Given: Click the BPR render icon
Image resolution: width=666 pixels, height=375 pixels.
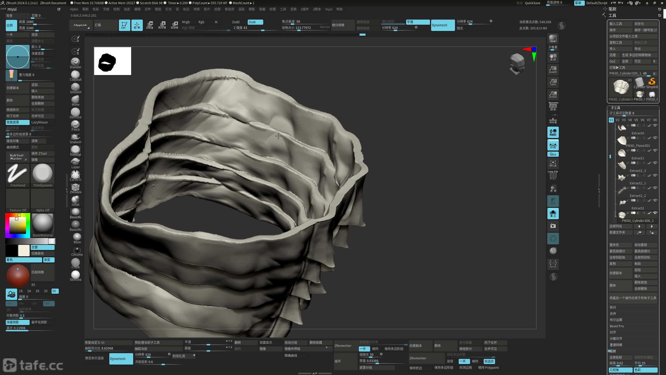Looking at the screenshot, I should pyautogui.click(x=553, y=39).
